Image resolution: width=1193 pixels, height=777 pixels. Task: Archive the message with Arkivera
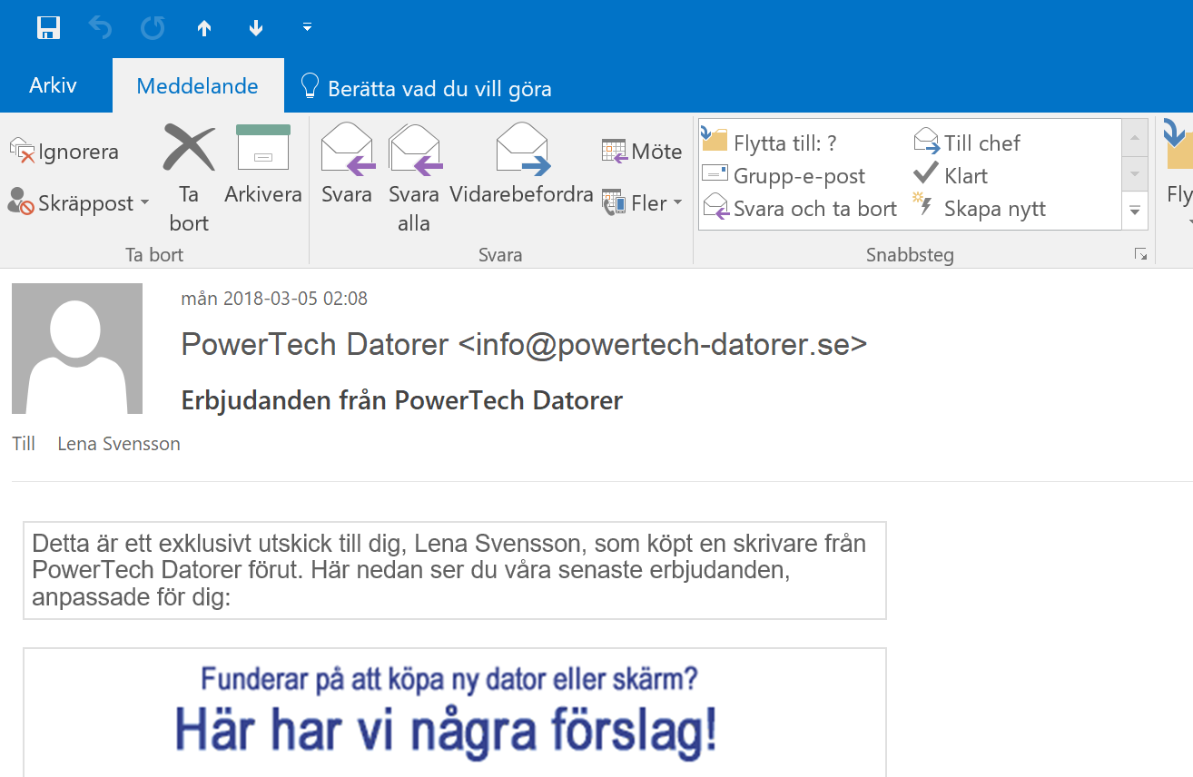(263, 165)
